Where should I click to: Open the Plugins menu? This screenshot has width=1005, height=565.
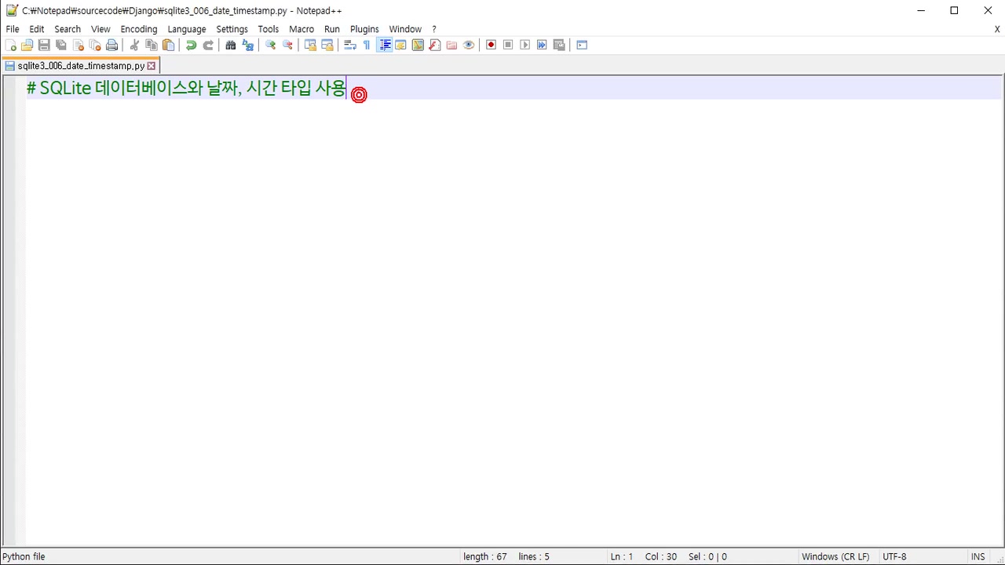(364, 29)
